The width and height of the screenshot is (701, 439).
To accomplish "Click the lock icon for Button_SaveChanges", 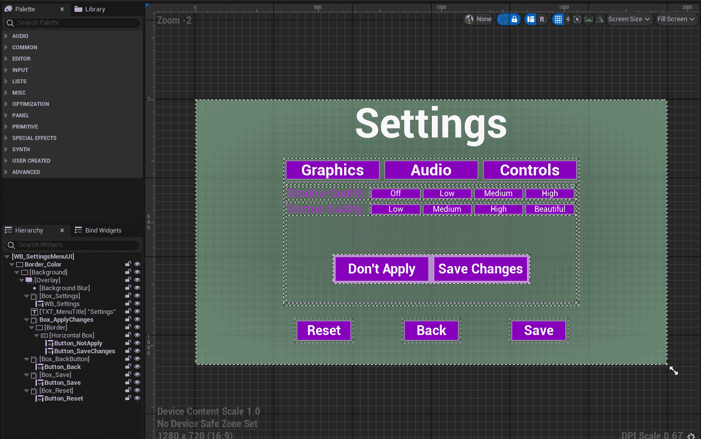I will 128,351.
